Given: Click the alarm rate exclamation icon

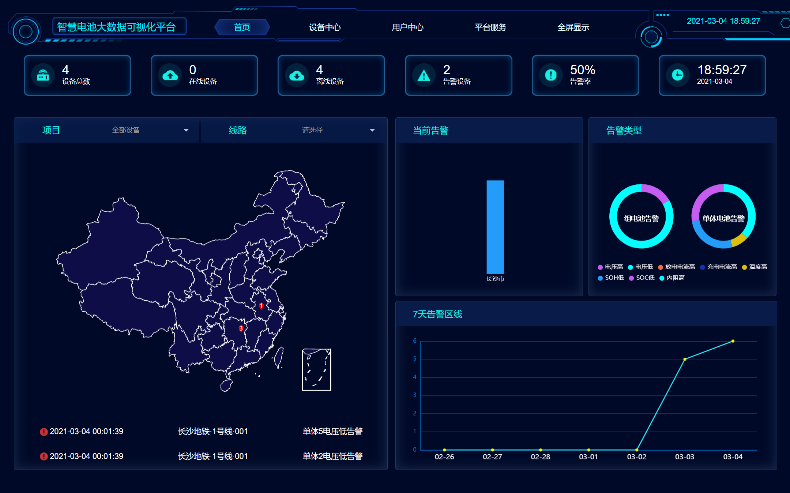Looking at the screenshot, I should [551, 75].
